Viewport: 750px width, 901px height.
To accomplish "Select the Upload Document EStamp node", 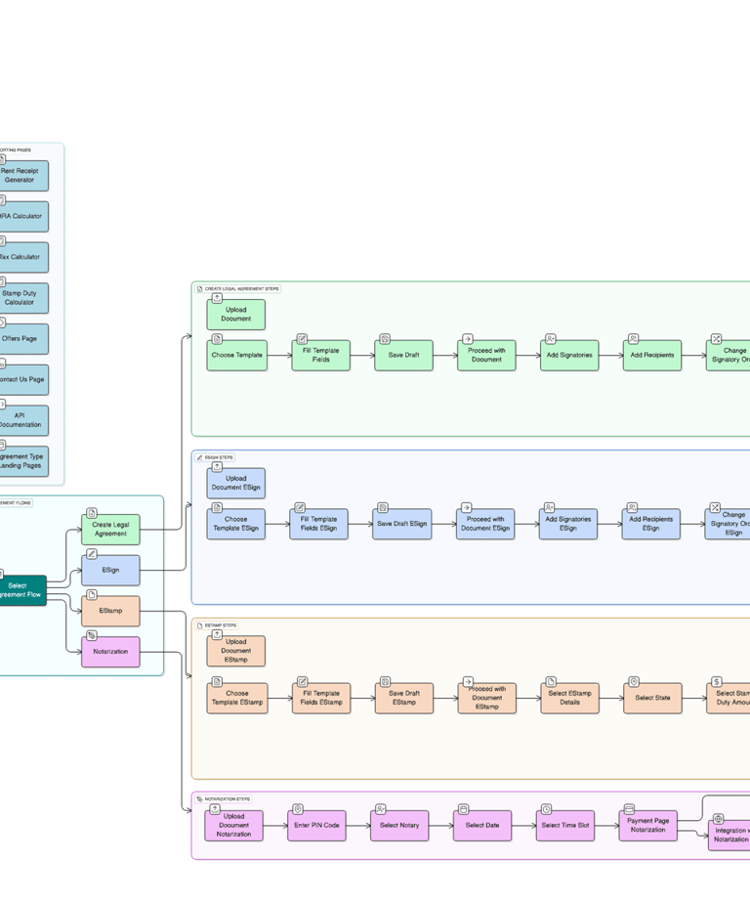I will (236, 651).
